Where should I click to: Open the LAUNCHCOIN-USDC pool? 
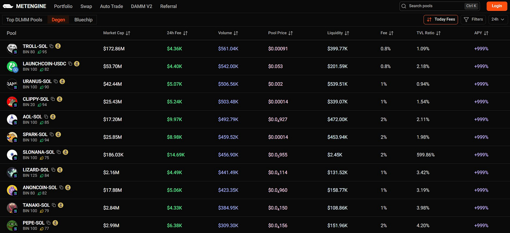(x=44, y=64)
